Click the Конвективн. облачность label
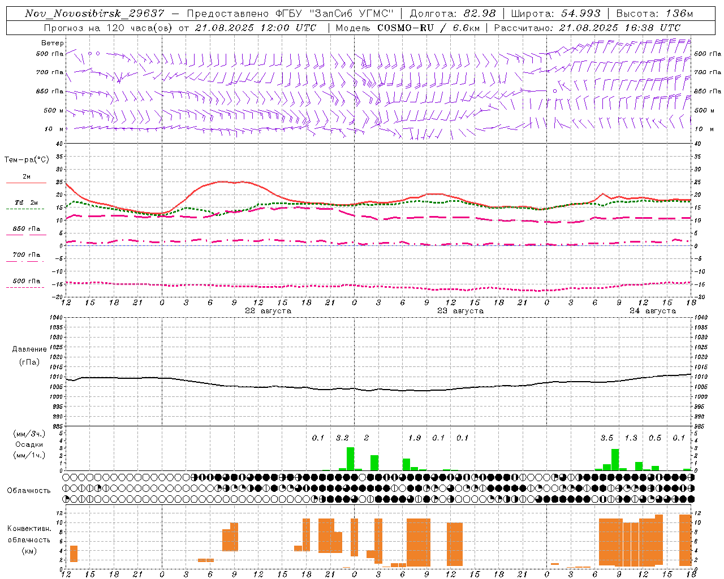 pyautogui.click(x=29, y=534)
